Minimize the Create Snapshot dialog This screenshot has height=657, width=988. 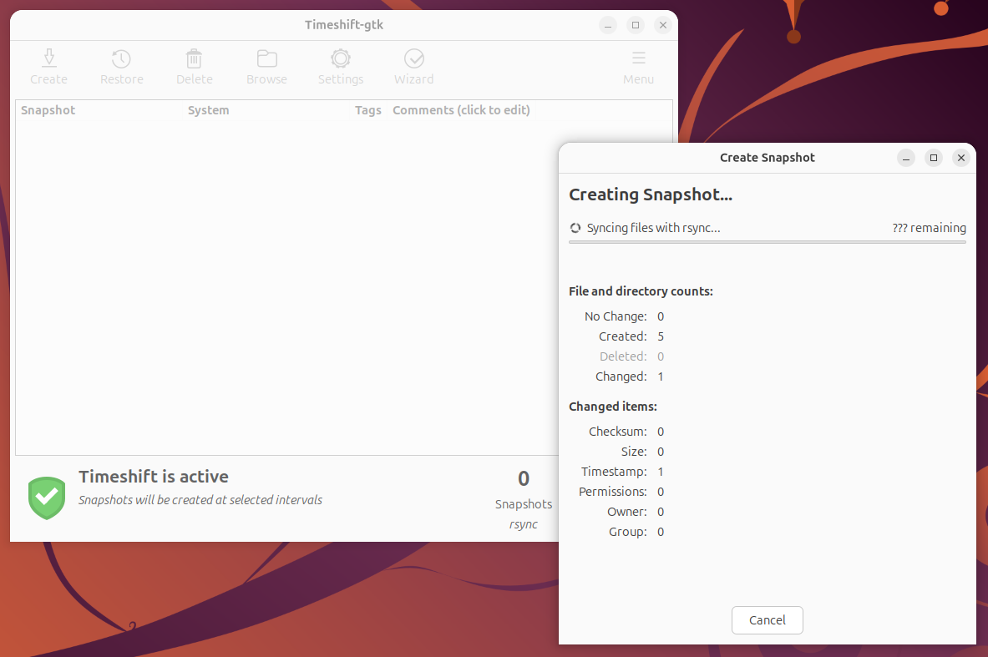[x=905, y=158]
